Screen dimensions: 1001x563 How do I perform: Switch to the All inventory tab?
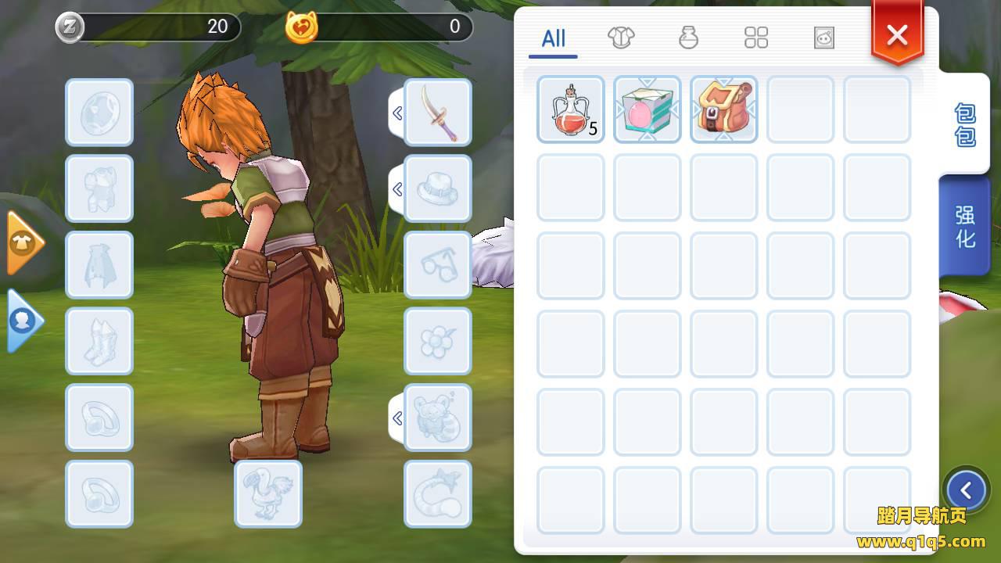(553, 38)
